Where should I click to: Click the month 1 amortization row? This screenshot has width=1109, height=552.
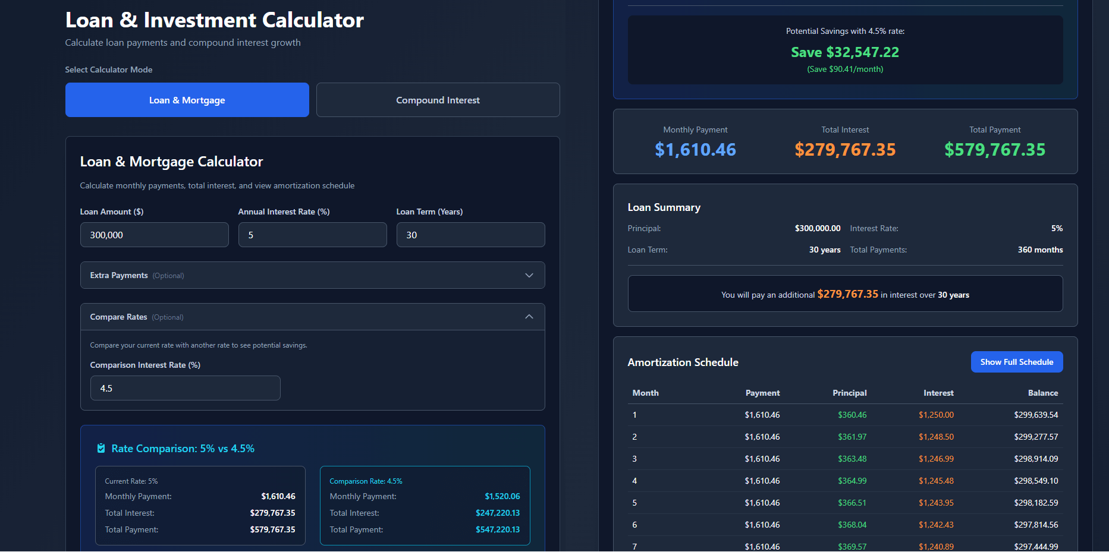[x=844, y=415]
